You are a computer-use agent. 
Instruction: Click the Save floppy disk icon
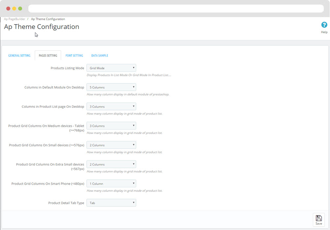click(318, 219)
